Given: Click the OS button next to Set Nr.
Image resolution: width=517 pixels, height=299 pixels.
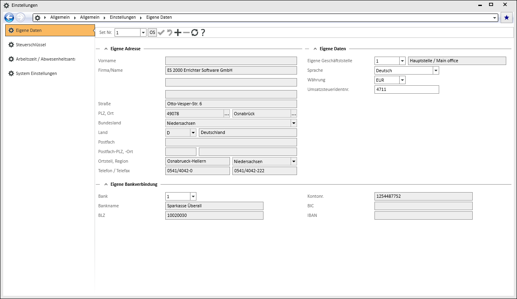Looking at the screenshot, I should coord(153,33).
